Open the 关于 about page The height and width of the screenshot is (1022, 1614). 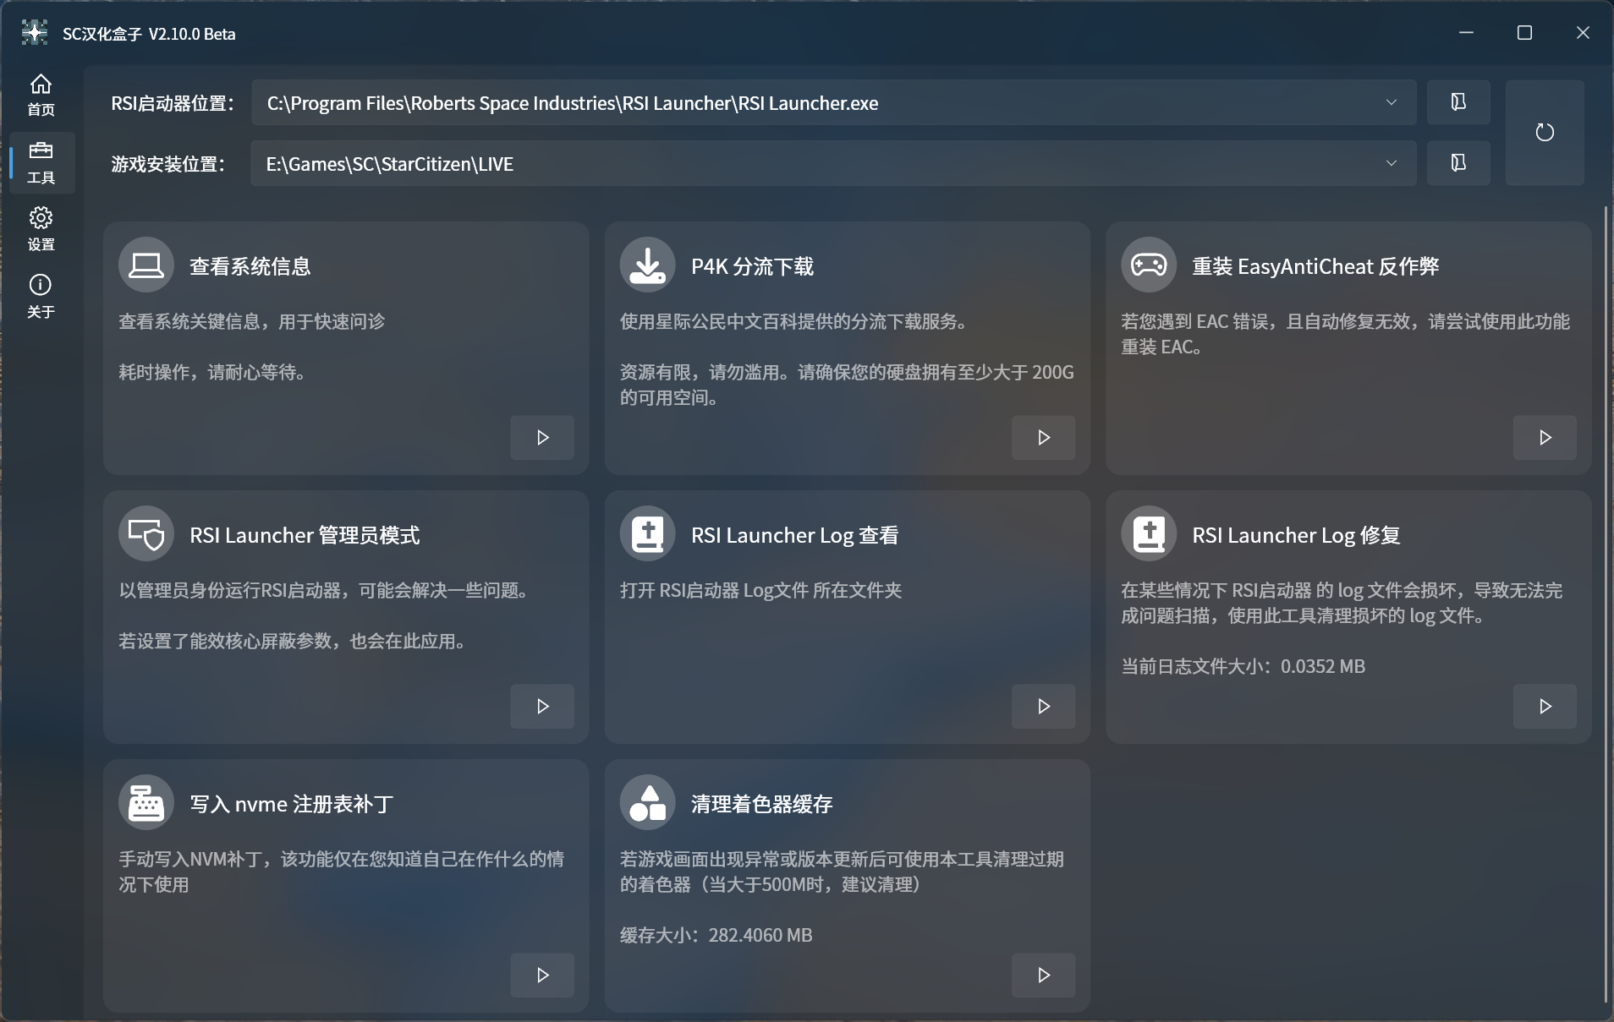click(41, 297)
